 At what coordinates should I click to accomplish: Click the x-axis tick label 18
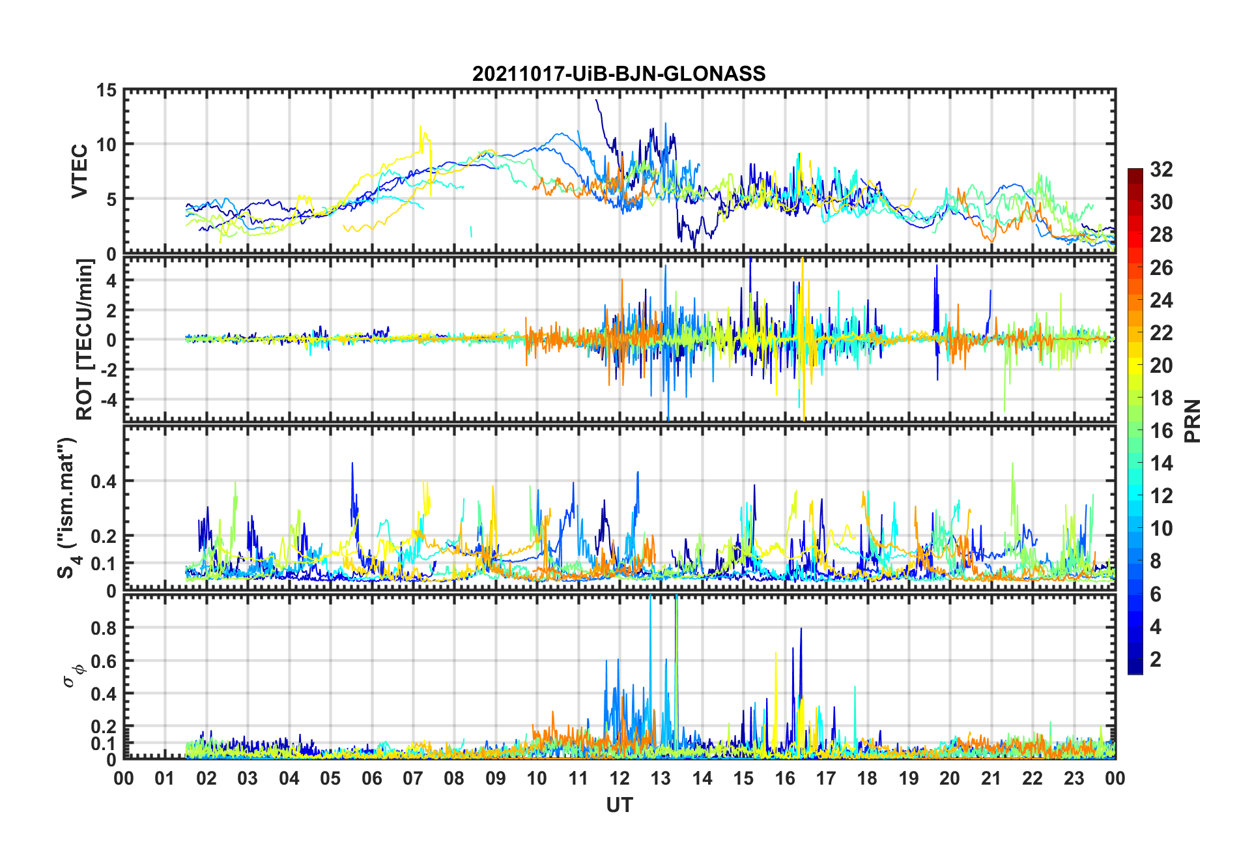tap(867, 778)
